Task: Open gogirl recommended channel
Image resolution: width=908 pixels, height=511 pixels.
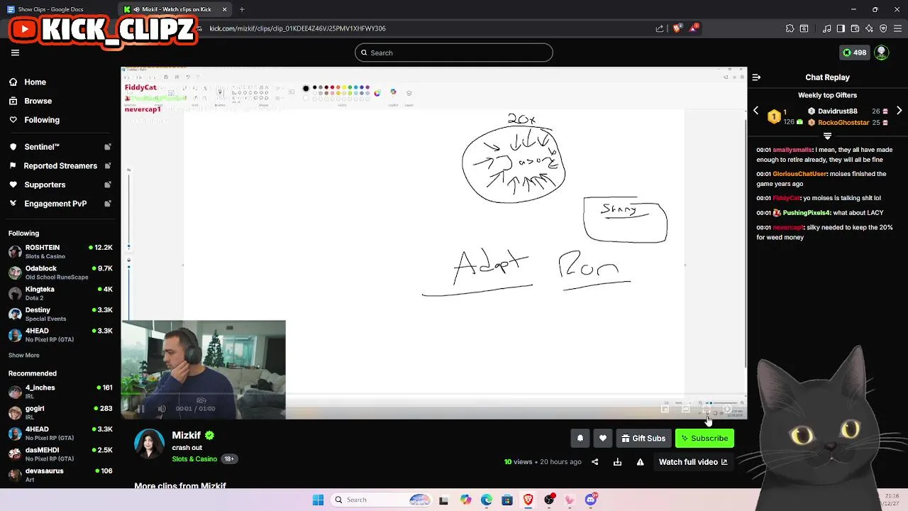Action: point(60,412)
